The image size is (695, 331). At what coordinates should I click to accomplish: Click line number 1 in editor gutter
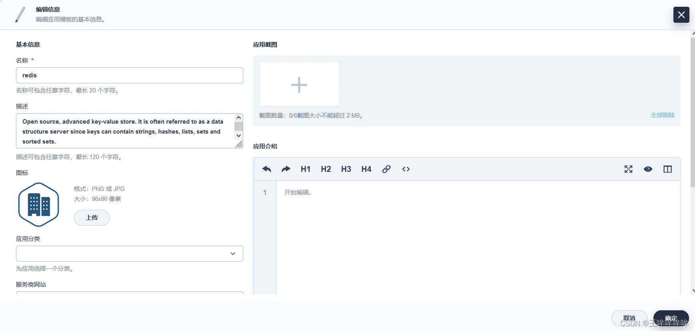(264, 193)
